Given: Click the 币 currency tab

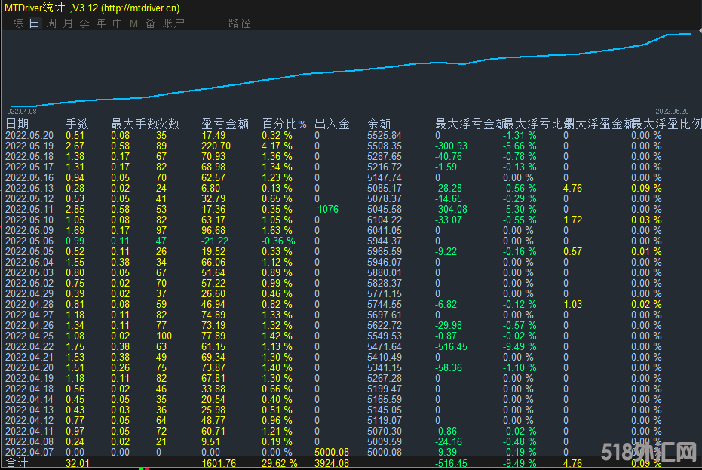Looking at the screenshot, I should point(118,23).
